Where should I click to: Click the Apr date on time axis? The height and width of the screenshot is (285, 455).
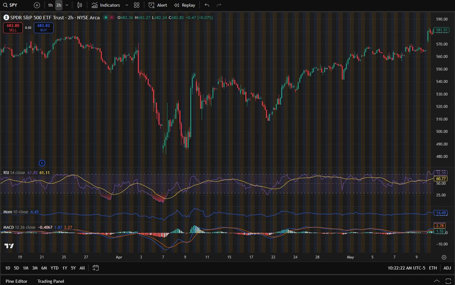click(x=119, y=257)
